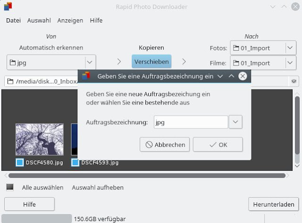Toggle the select-all checkbox

click(x=10, y=187)
